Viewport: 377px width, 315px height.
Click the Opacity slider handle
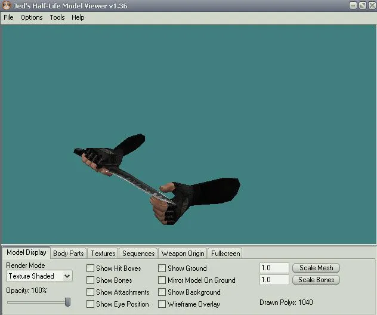(x=67, y=302)
